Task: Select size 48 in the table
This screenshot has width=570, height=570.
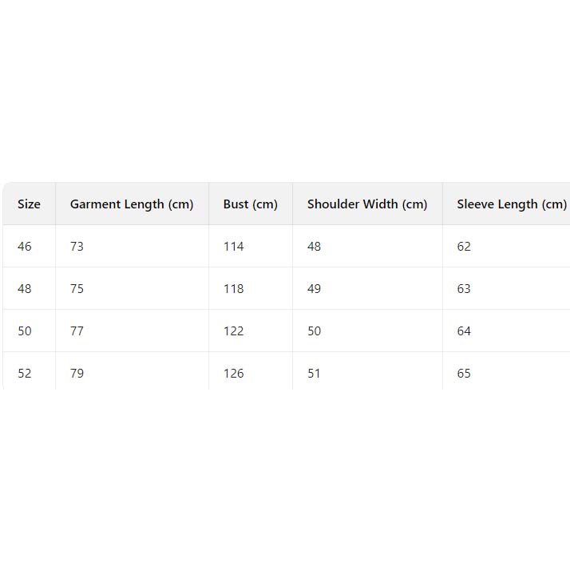Action: click(25, 289)
